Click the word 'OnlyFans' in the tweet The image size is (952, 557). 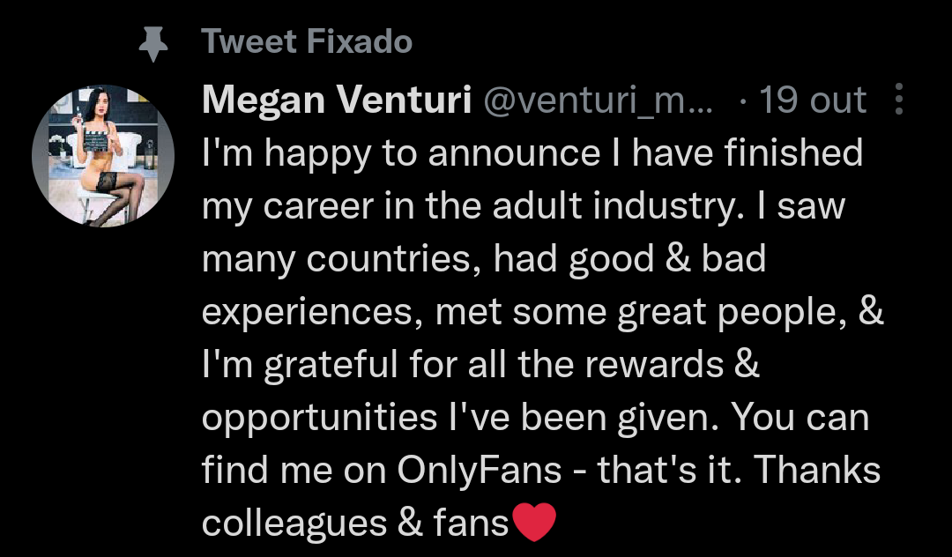tap(480, 471)
